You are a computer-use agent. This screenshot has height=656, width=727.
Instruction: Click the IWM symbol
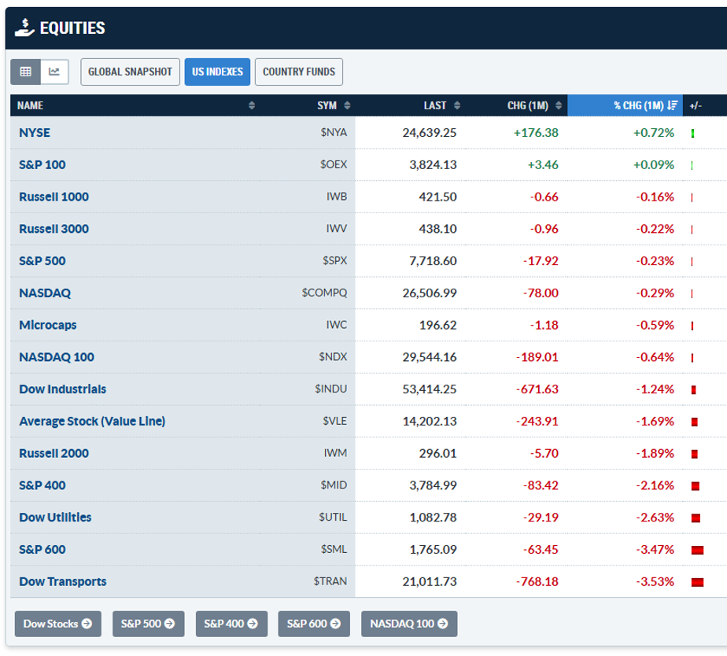pos(336,453)
